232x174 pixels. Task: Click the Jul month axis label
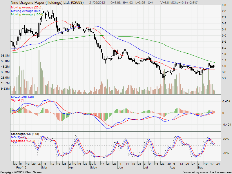coord(146,168)
